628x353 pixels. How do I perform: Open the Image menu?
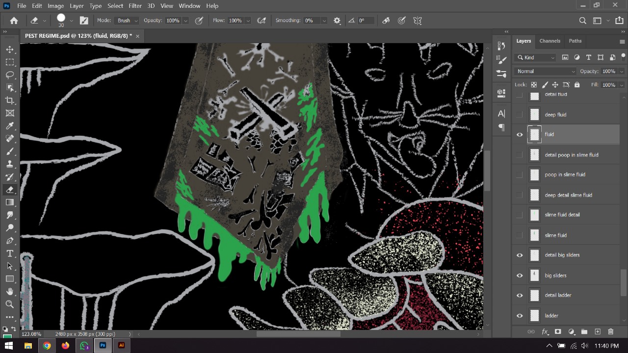click(55, 5)
